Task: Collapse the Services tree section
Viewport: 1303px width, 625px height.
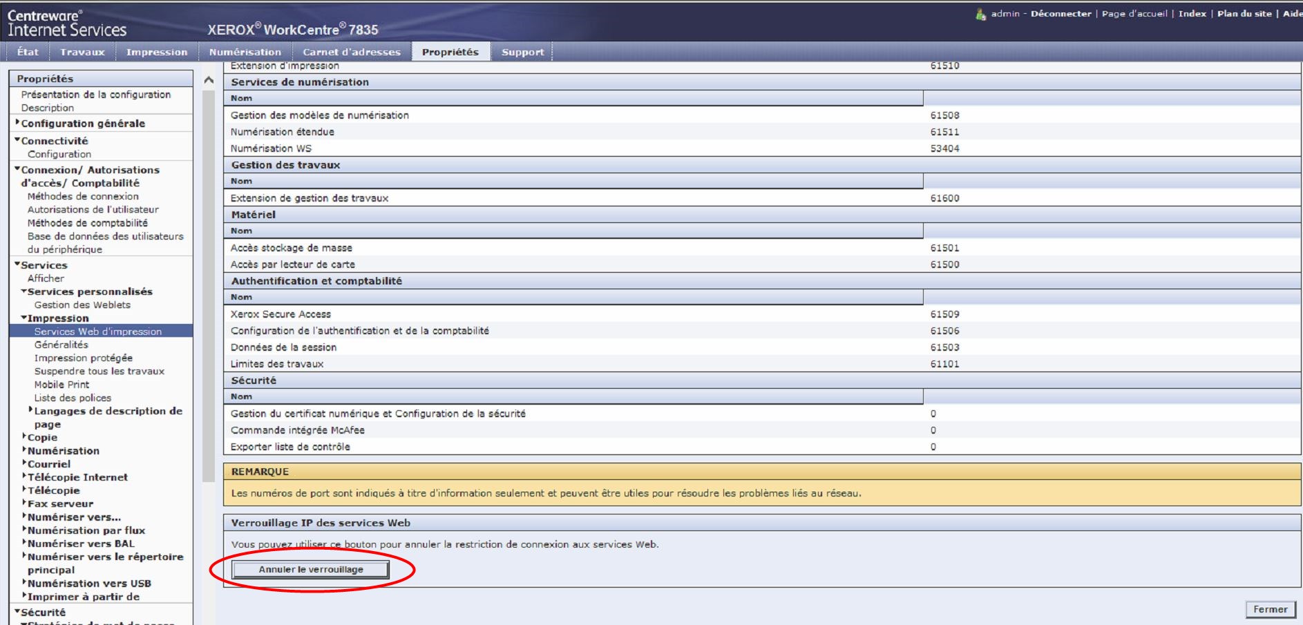Action: [x=17, y=265]
